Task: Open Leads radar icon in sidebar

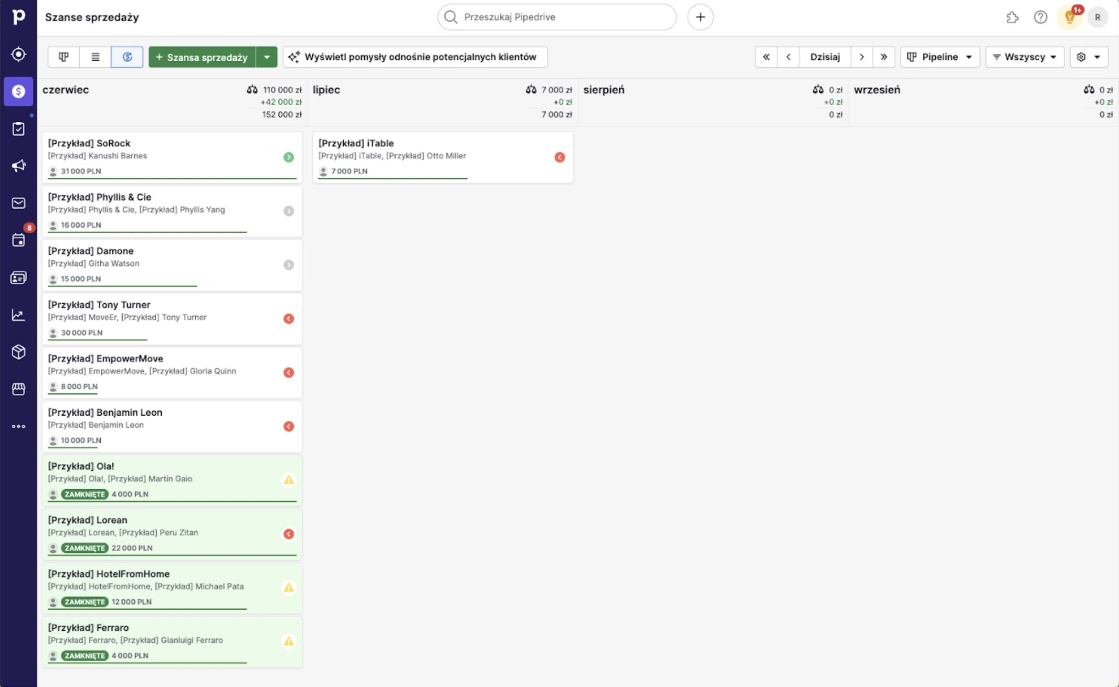Action: tap(18, 54)
